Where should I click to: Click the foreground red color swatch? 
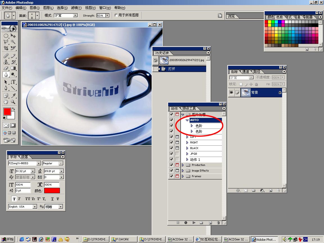(7, 112)
